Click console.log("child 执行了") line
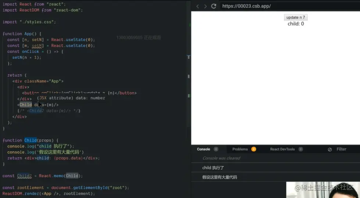This screenshot has width=360, height=198. coord(41,146)
